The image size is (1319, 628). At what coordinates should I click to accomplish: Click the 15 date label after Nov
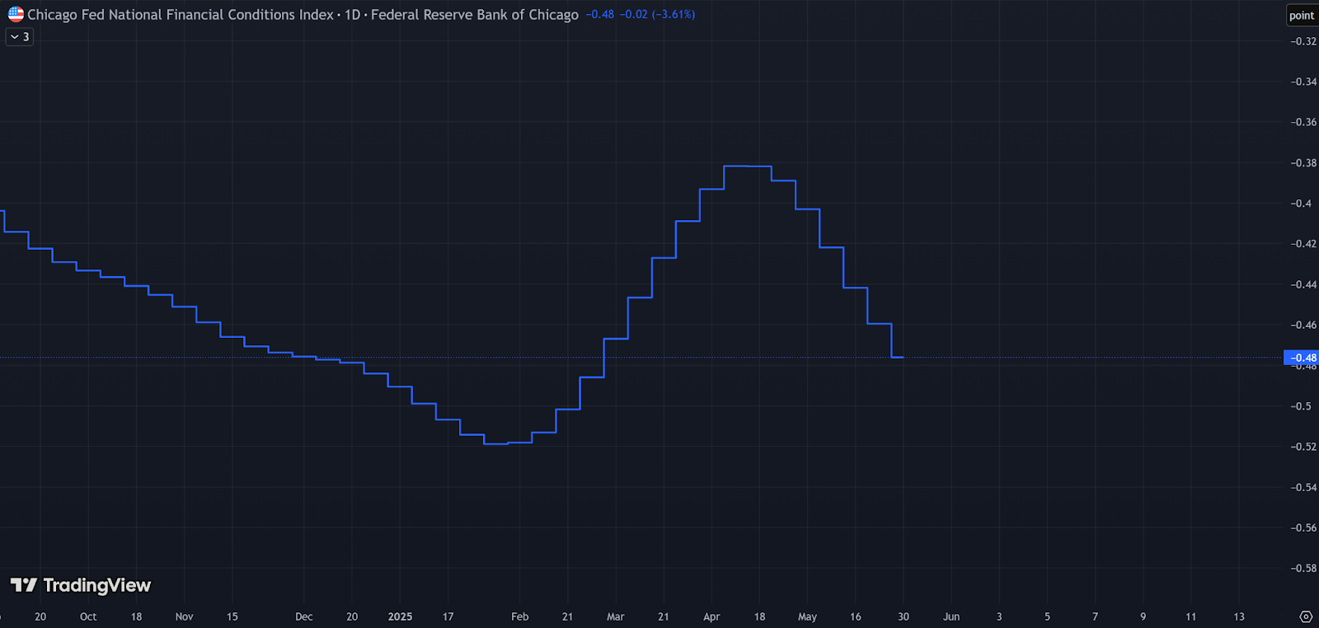232,616
